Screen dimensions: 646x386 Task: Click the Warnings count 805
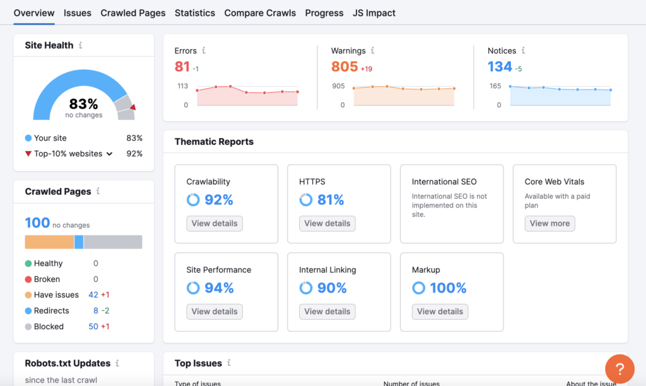tap(344, 66)
